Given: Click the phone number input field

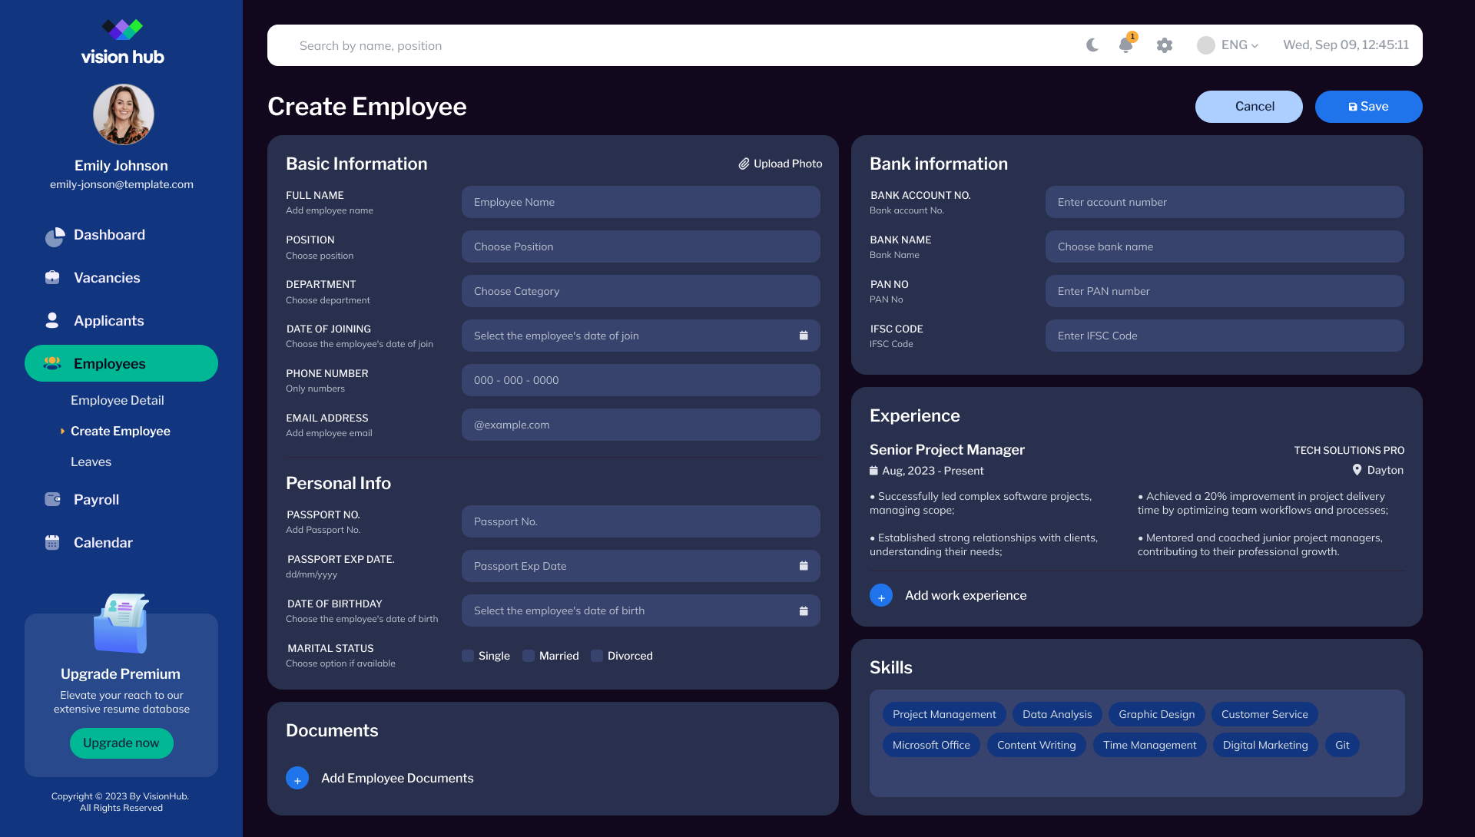Looking at the screenshot, I should pos(641,380).
